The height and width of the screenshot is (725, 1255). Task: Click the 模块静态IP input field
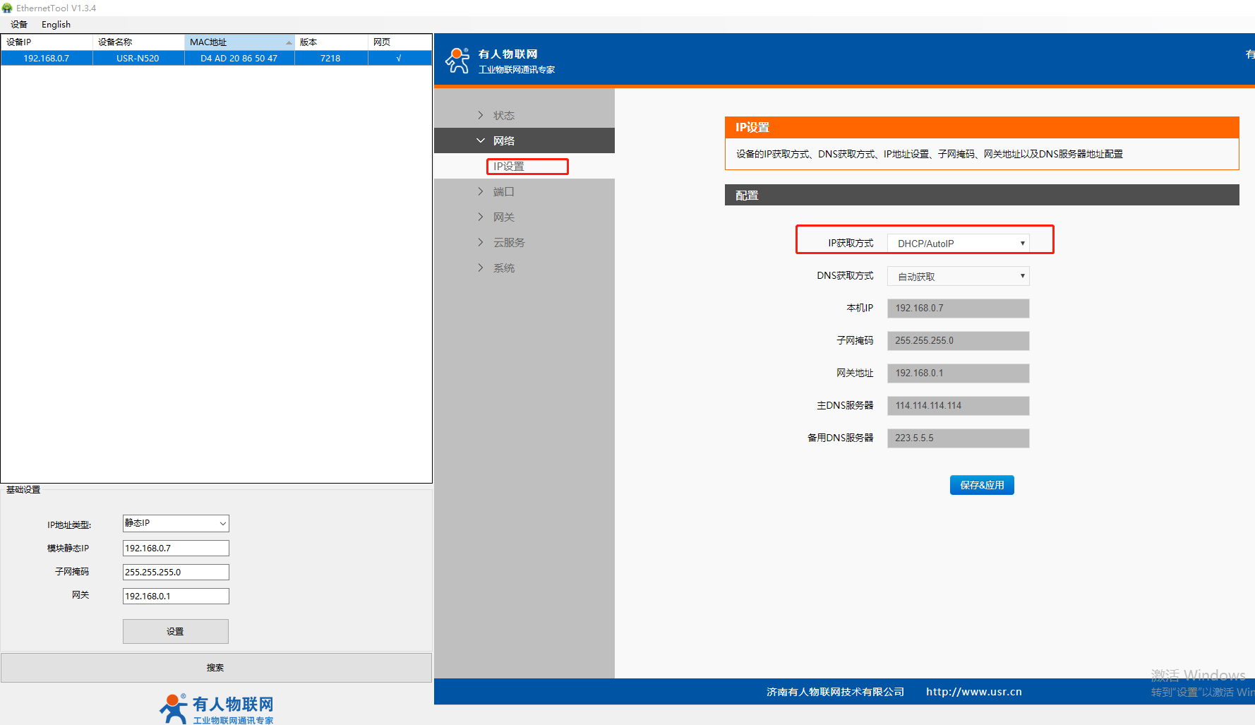(x=176, y=548)
